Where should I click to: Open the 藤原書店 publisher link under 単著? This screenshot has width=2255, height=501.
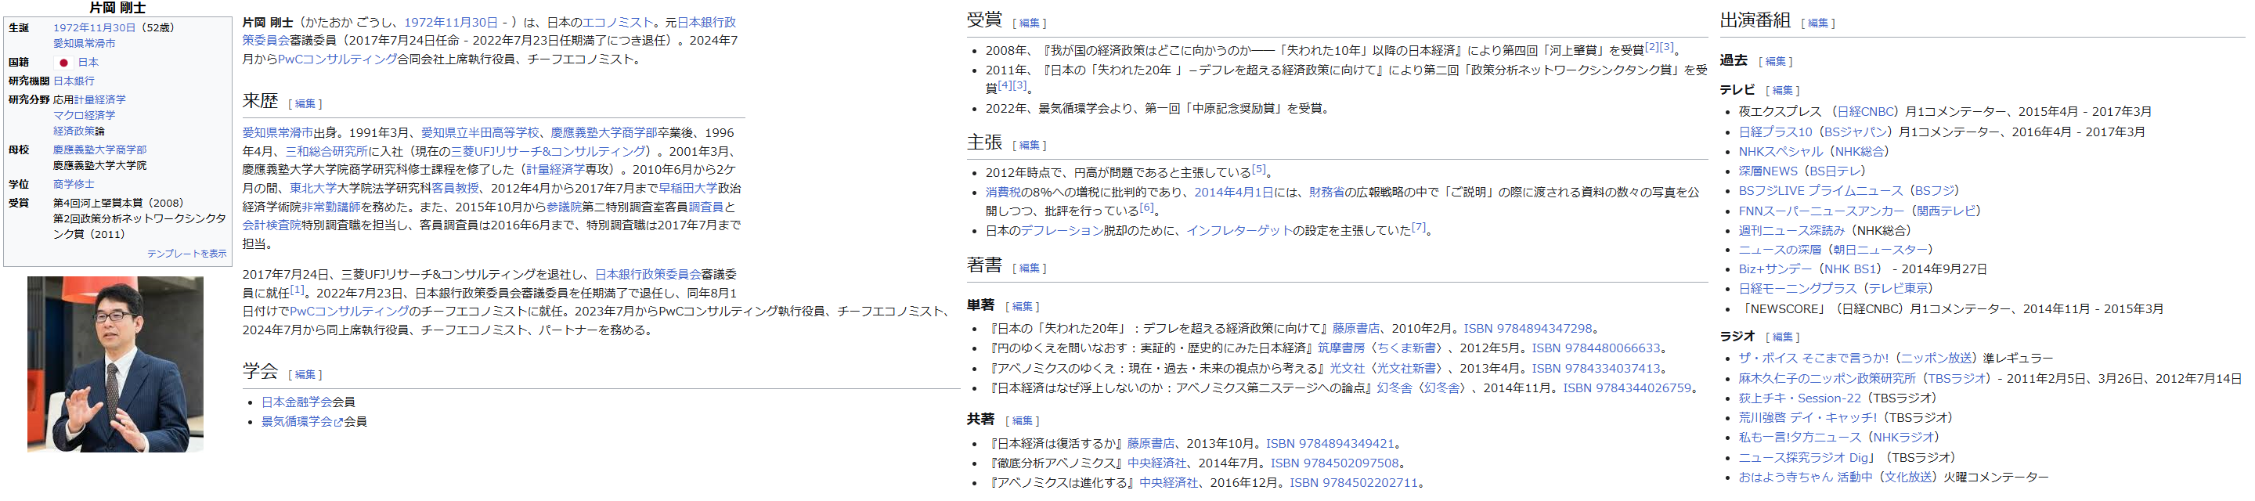[1355, 329]
